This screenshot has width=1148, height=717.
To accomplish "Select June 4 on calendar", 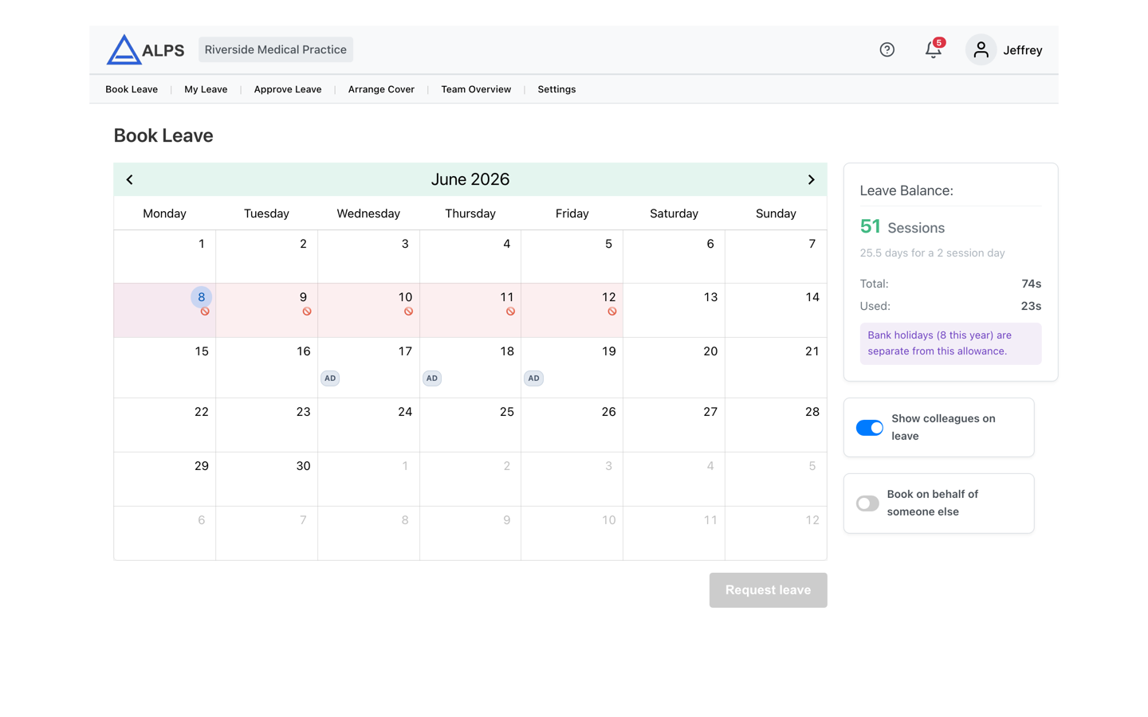I will (x=470, y=257).
